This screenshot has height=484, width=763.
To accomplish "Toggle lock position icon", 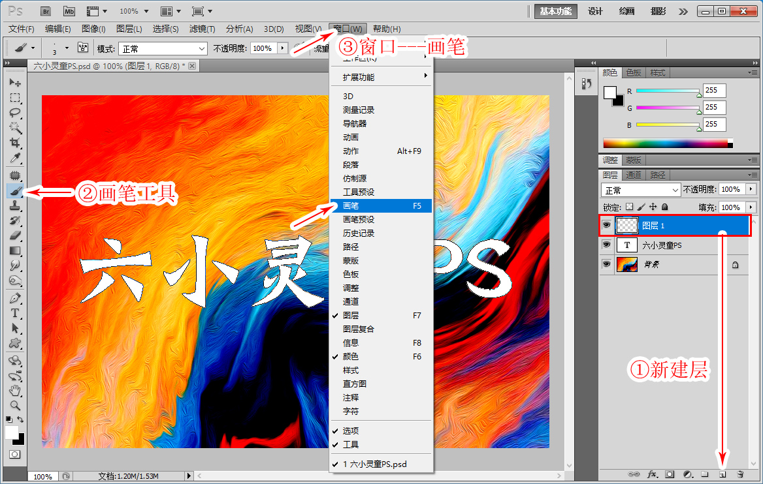I will [653, 207].
